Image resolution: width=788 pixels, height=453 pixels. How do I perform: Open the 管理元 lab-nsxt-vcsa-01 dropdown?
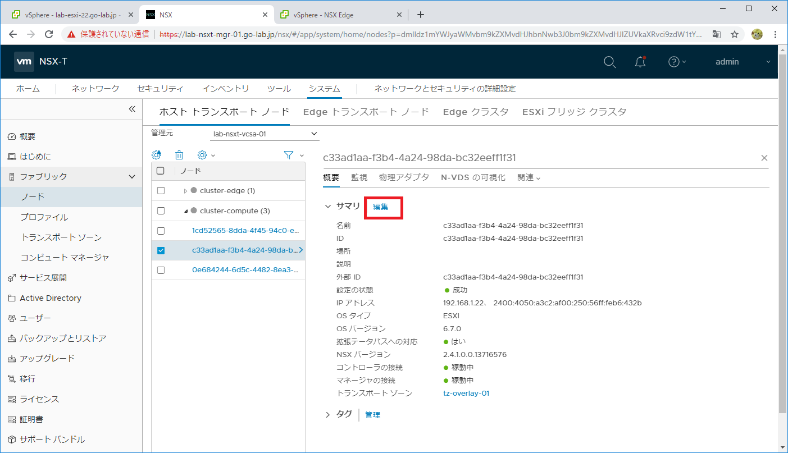[x=265, y=134]
